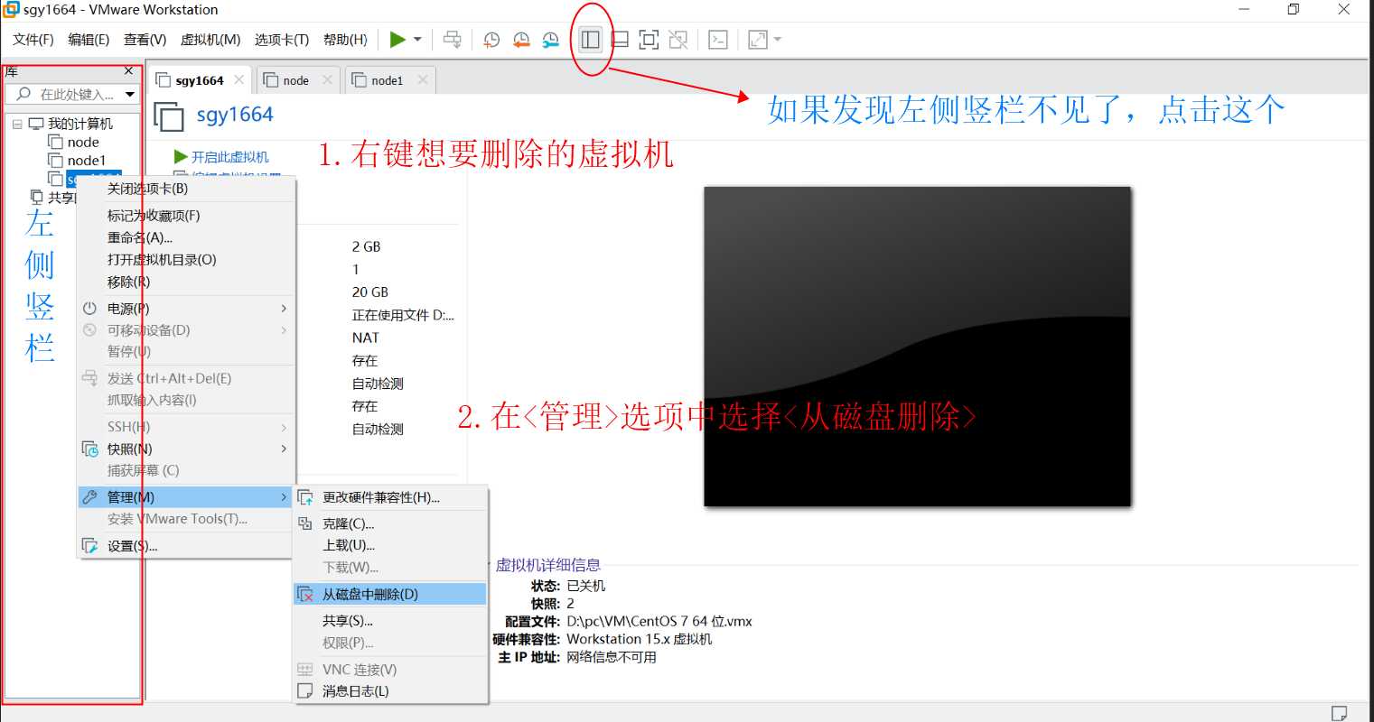
Task: Click the VM black screen preview thumbnail
Action: click(x=917, y=347)
